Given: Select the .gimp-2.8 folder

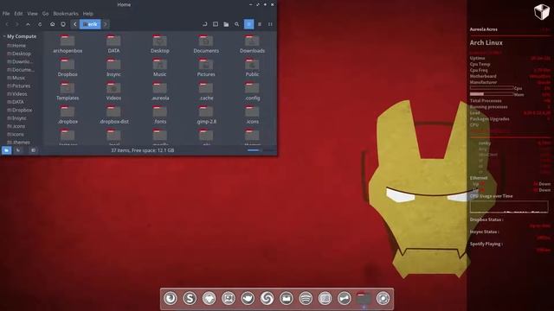Looking at the screenshot, I should pos(206,115).
